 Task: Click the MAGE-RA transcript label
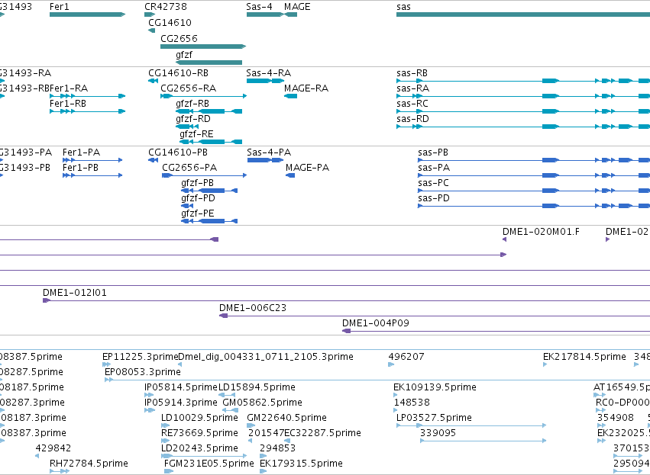click(x=306, y=88)
